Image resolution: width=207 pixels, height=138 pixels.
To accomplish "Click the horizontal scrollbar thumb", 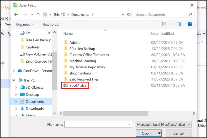I will point(106,113).
